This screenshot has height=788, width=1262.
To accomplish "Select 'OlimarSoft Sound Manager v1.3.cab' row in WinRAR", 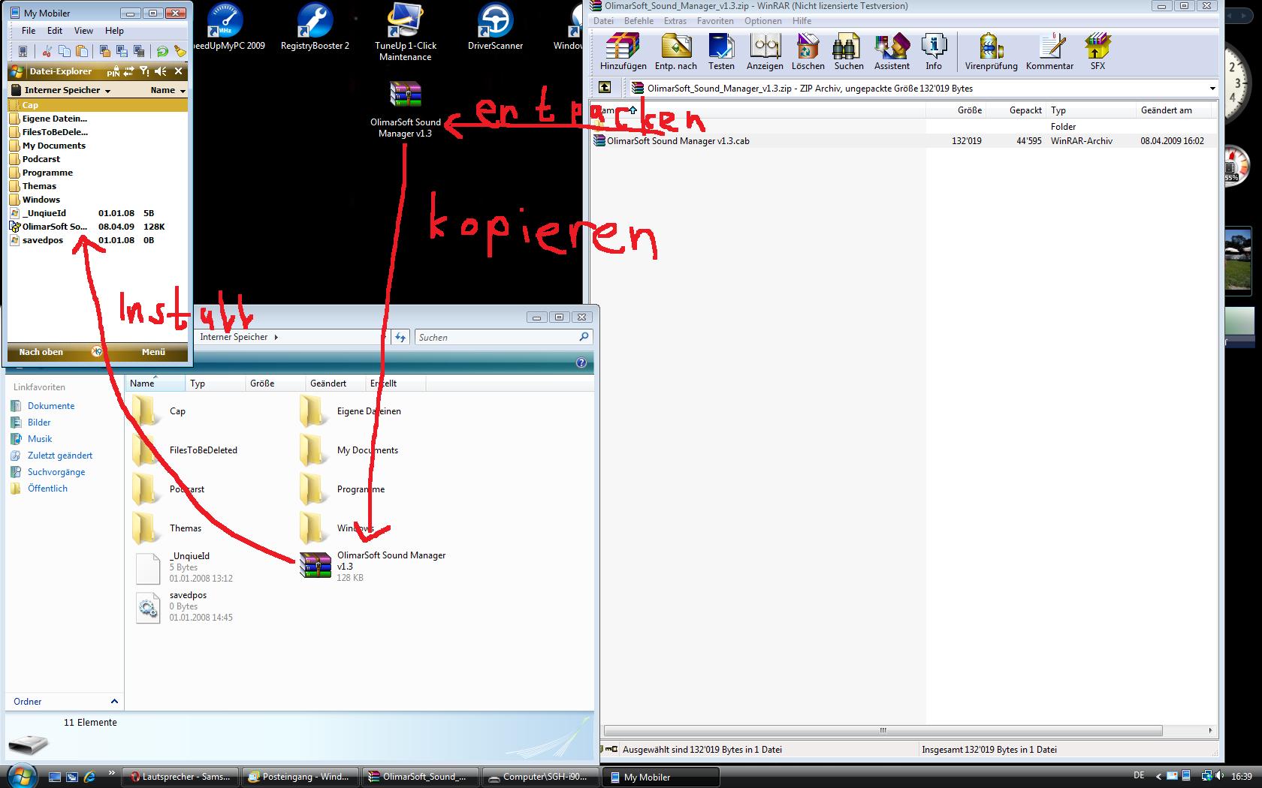I will 904,141.
